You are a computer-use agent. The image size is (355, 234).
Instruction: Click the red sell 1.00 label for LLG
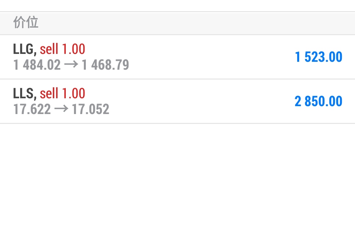[x=62, y=49]
